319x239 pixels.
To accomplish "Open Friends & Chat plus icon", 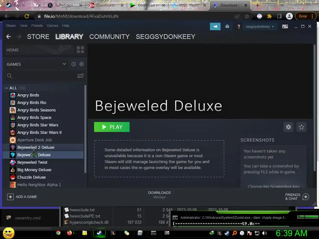I will tap(306, 197).
